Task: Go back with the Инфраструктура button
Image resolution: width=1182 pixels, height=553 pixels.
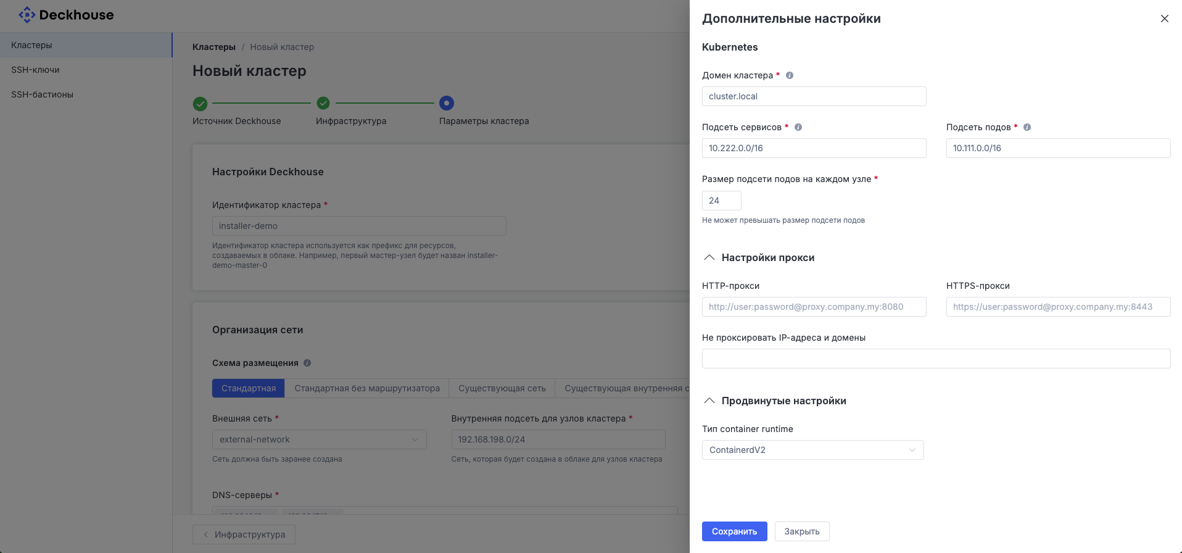Action: pyautogui.click(x=244, y=534)
